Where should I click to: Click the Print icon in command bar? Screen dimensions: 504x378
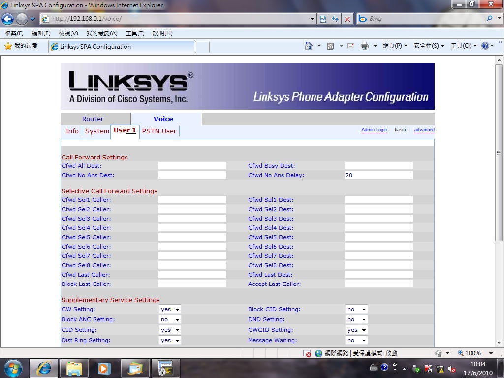(x=365, y=46)
